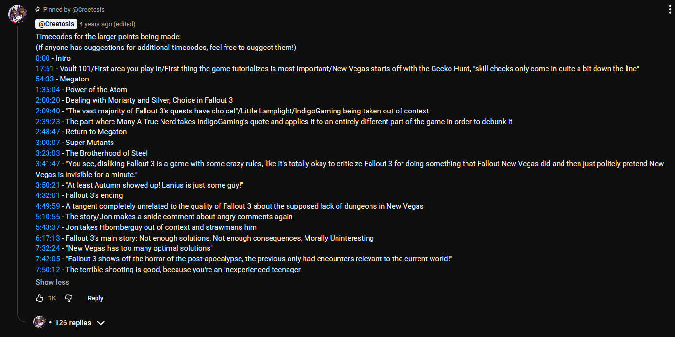Jump to 0:00 Intro timecode
The width and height of the screenshot is (675, 337).
(x=43, y=58)
